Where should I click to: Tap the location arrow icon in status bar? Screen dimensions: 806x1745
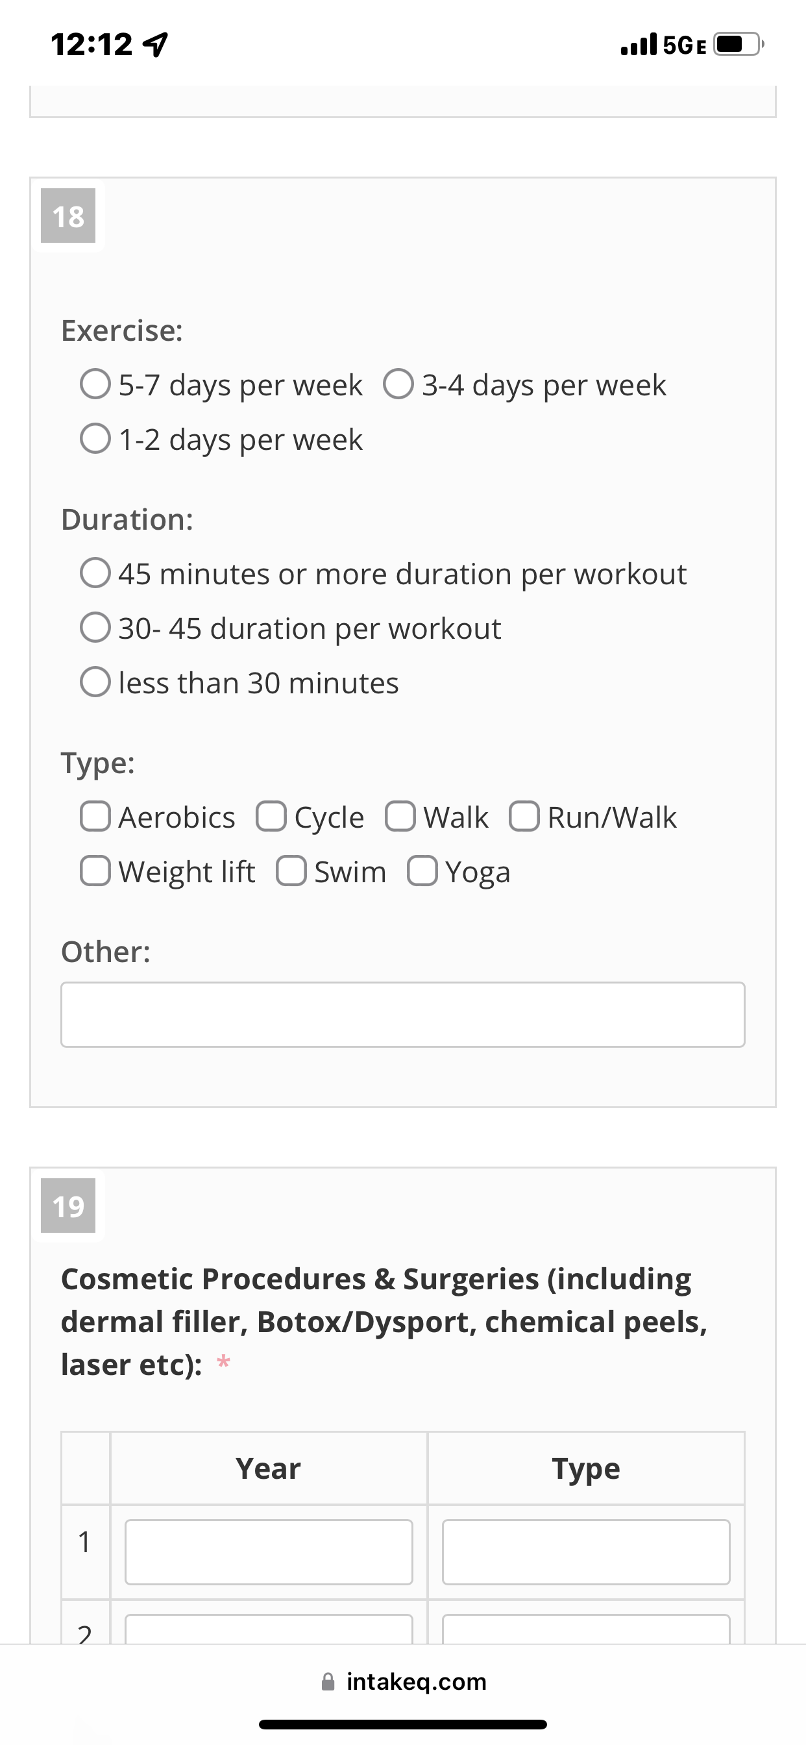[156, 45]
